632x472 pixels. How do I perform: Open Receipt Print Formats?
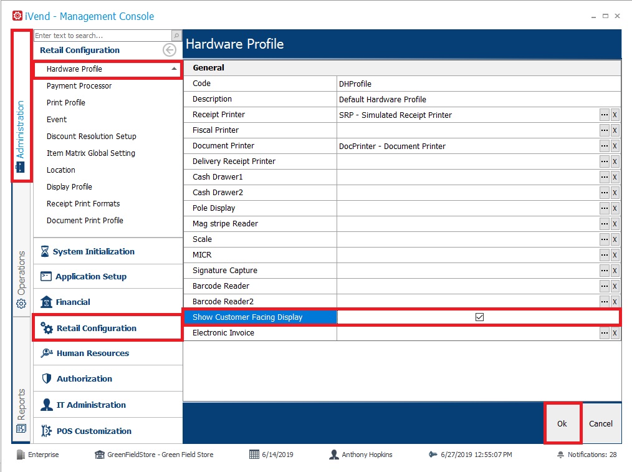click(83, 203)
